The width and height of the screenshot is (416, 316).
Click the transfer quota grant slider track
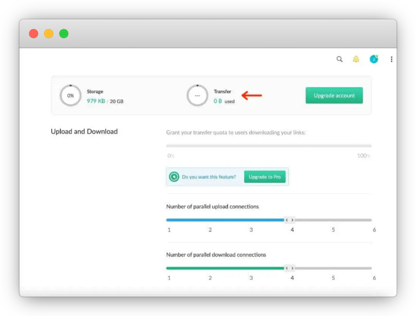coord(269,146)
